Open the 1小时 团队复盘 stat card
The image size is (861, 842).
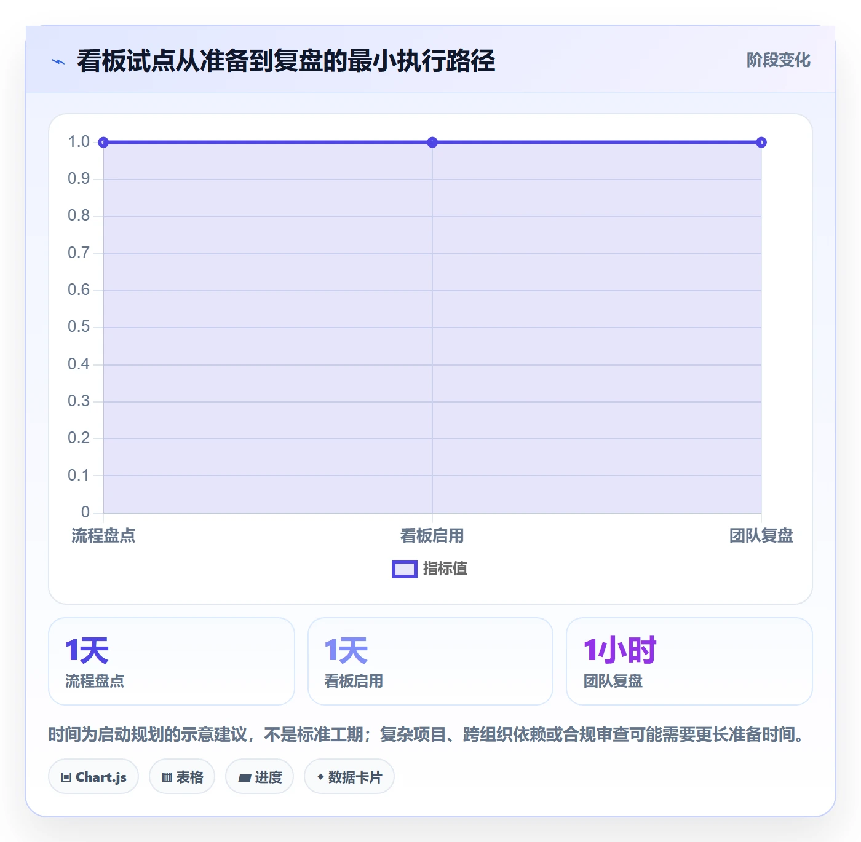[x=689, y=661]
